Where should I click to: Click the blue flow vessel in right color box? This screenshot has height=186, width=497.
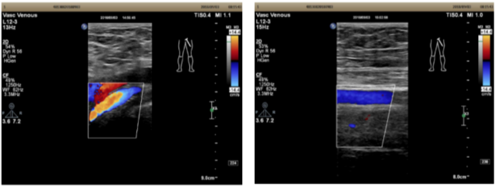point(365,97)
